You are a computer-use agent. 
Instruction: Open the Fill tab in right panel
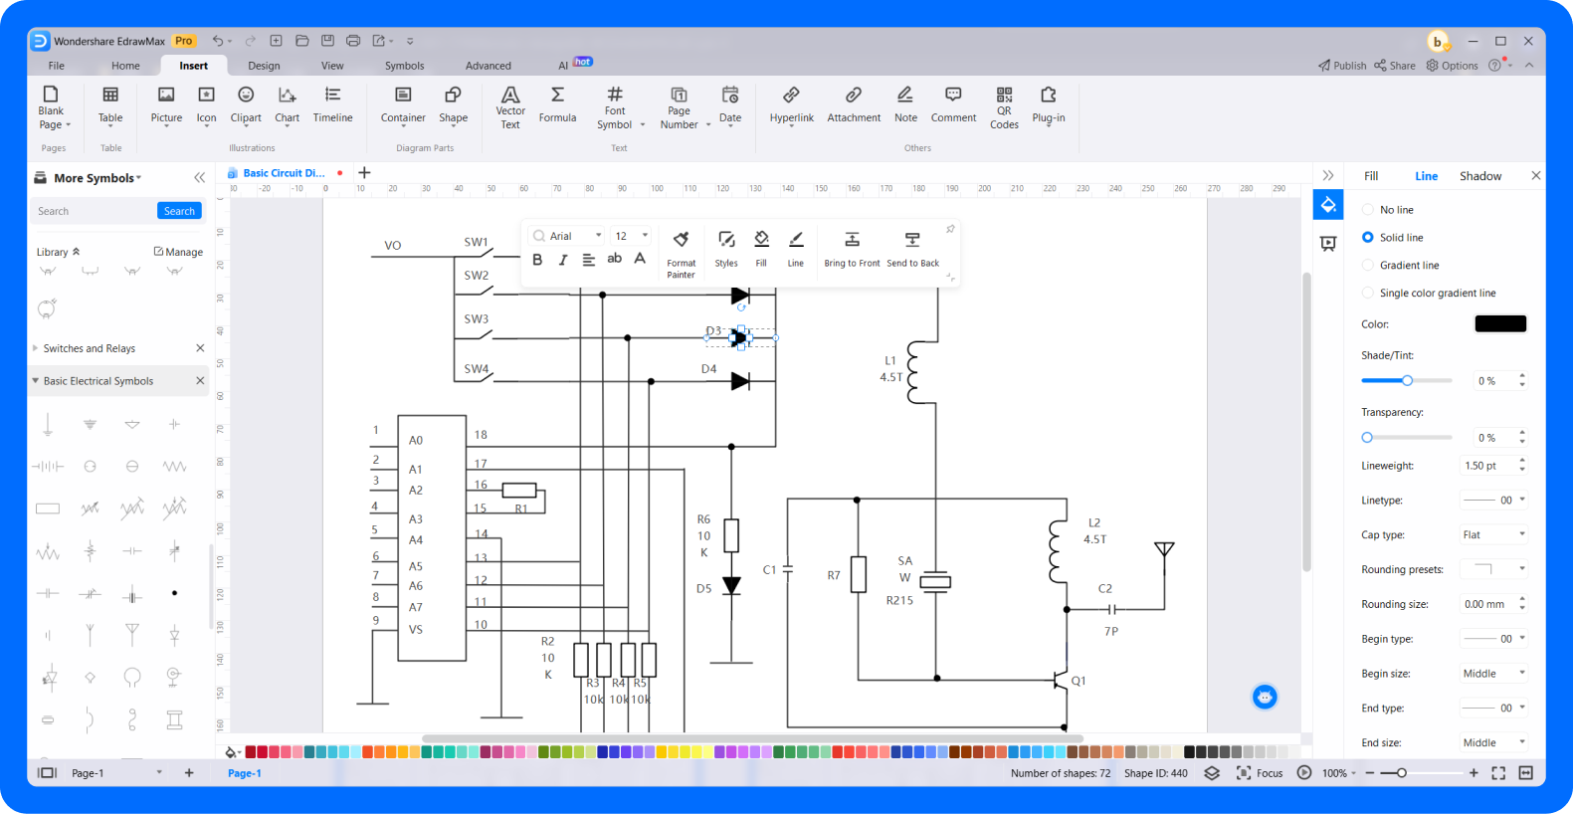[x=1371, y=176]
